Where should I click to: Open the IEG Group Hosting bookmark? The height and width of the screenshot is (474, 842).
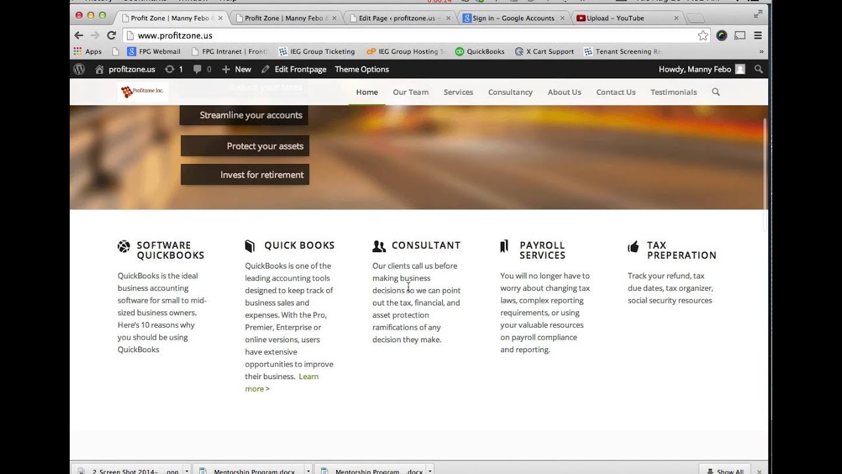[405, 51]
